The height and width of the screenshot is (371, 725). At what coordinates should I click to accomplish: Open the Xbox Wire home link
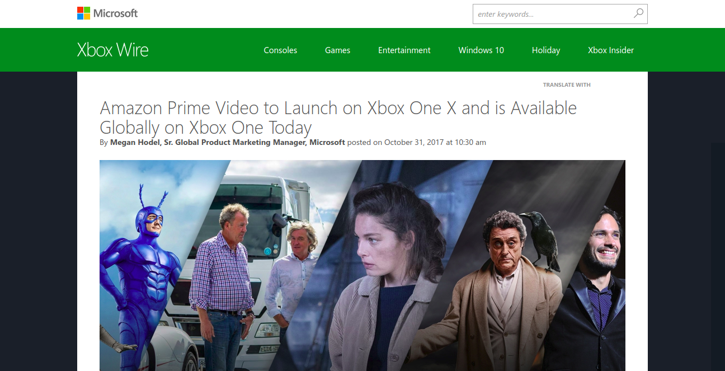click(113, 50)
